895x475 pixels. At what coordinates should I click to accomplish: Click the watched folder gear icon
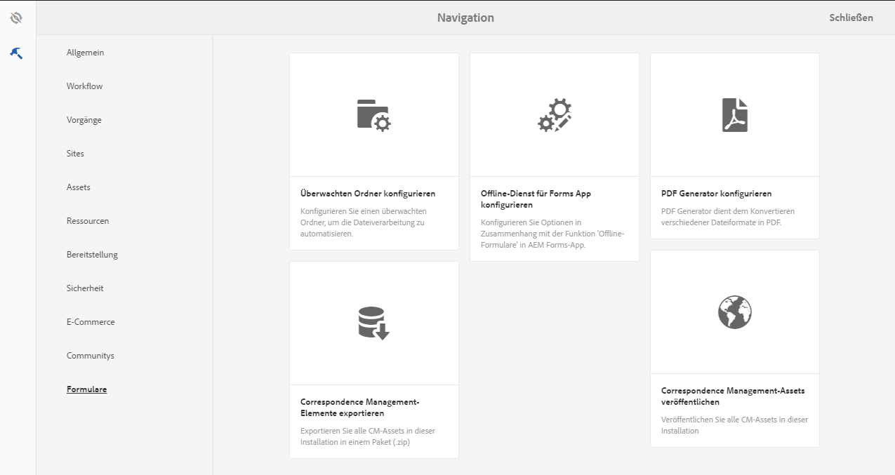(373, 114)
